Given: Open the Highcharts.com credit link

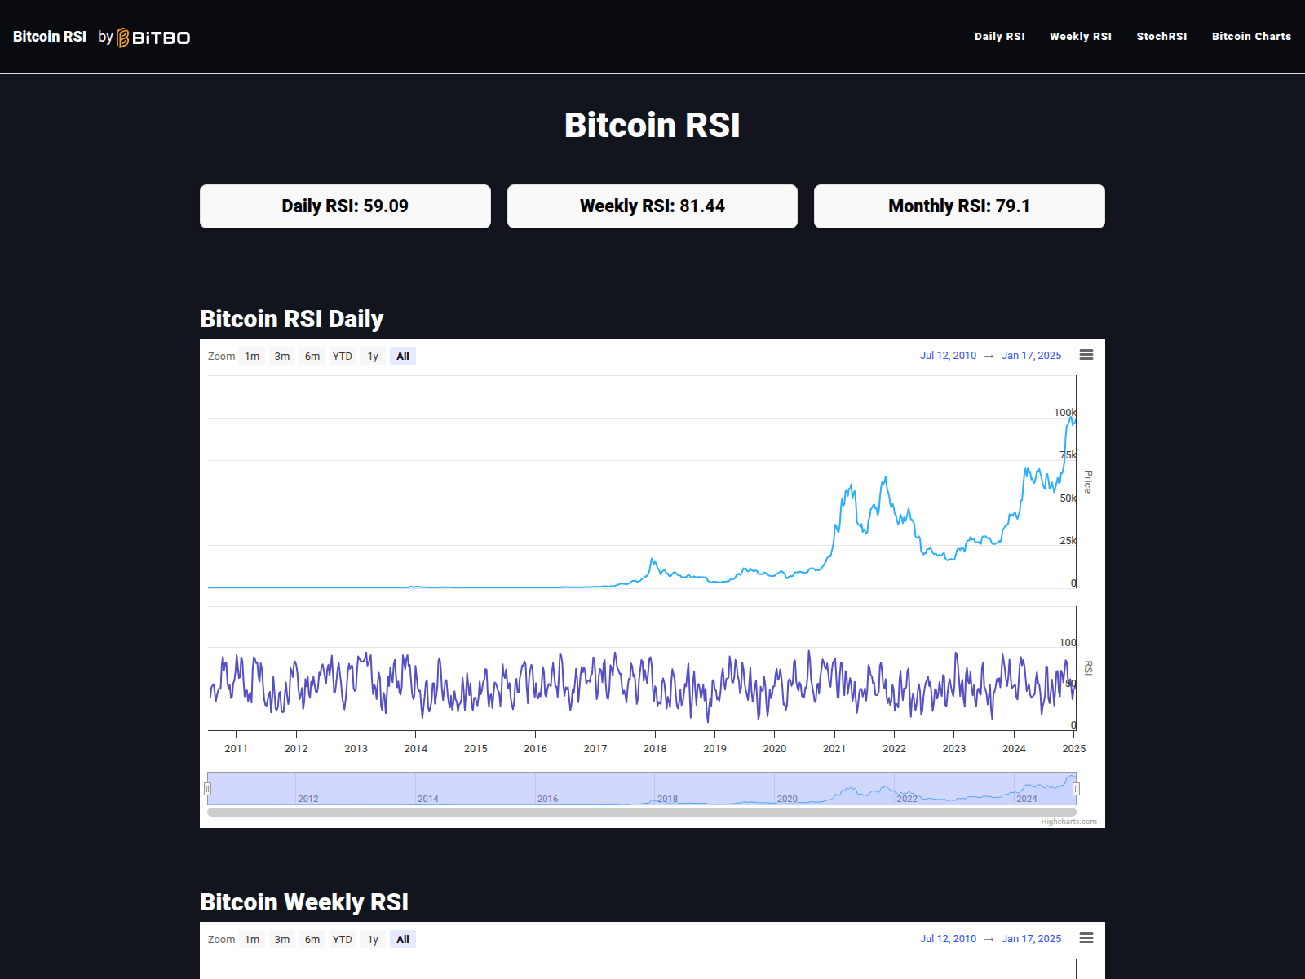Looking at the screenshot, I should tap(1068, 822).
